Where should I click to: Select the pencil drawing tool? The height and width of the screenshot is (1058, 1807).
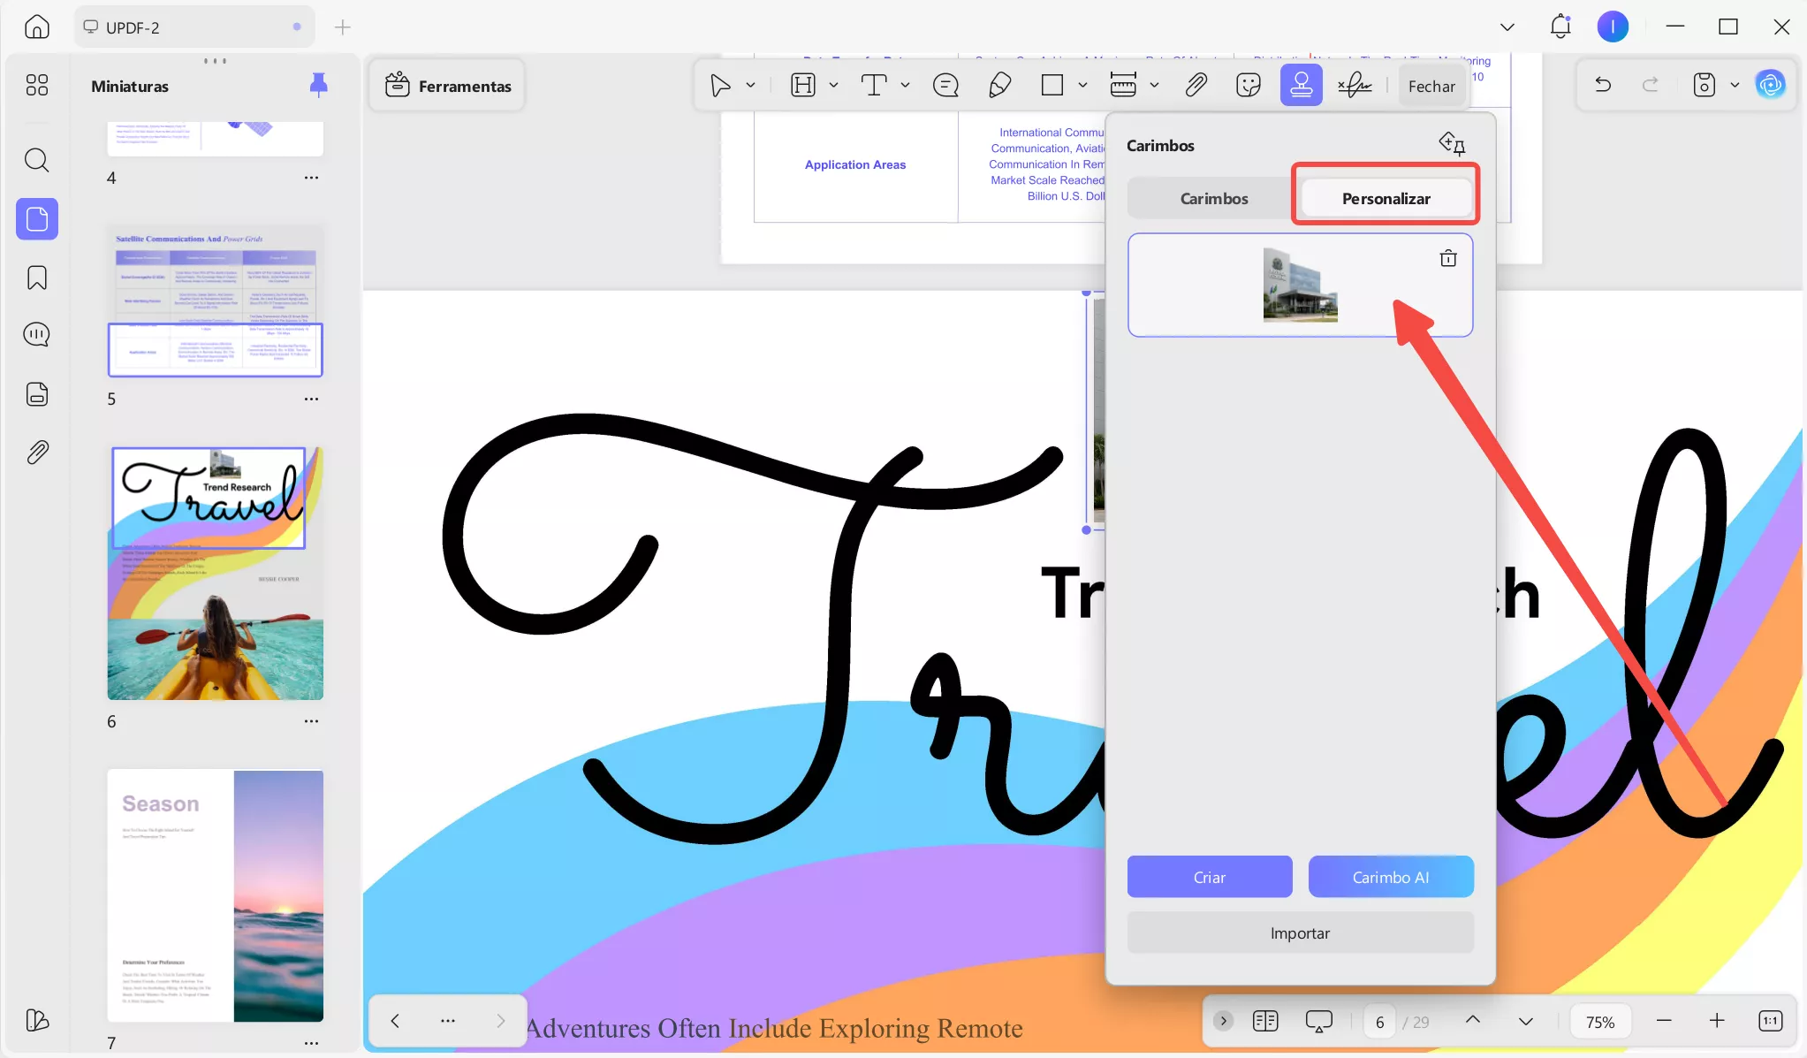point(999,86)
